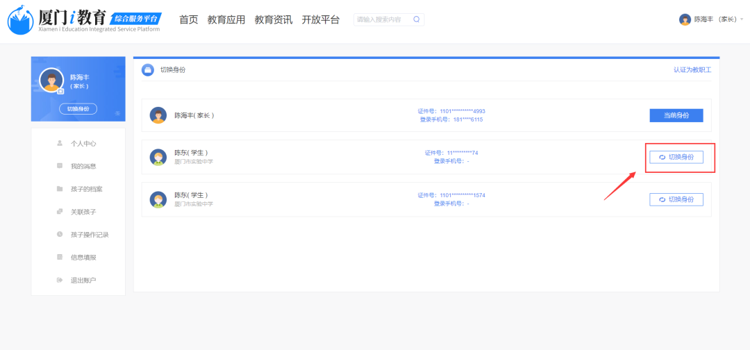Click the 切换身份 pill in profile card
The height and width of the screenshot is (350, 750).
click(78, 109)
